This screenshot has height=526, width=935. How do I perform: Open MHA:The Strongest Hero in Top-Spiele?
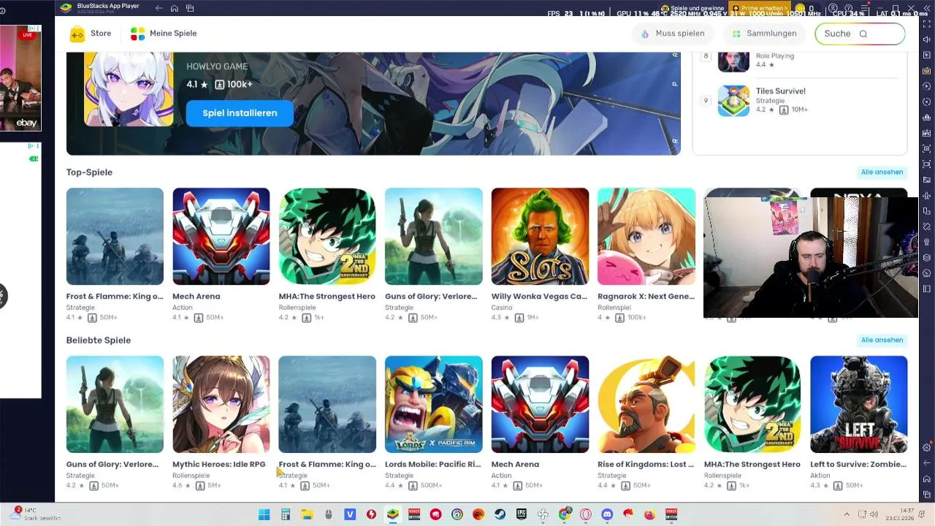(x=327, y=237)
